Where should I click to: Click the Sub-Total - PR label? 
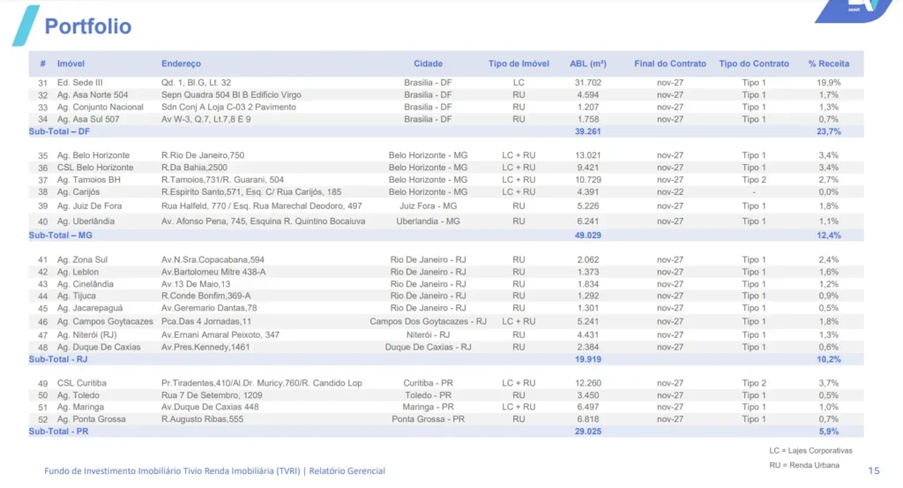coord(58,431)
